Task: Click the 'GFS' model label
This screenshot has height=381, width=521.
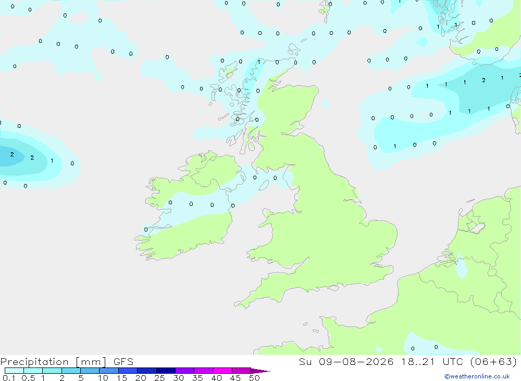Action: click(x=123, y=361)
